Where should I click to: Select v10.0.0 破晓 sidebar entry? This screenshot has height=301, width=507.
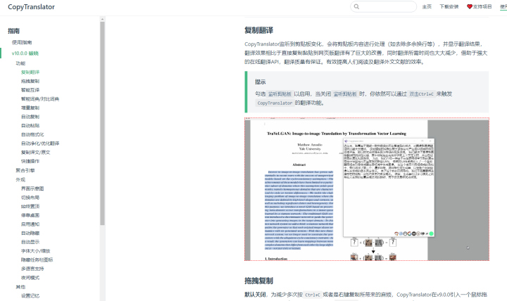pyautogui.click(x=25, y=53)
